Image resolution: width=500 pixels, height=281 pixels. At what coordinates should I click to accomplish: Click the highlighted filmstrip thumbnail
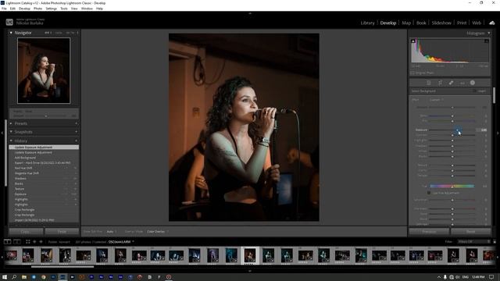click(250, 255)
